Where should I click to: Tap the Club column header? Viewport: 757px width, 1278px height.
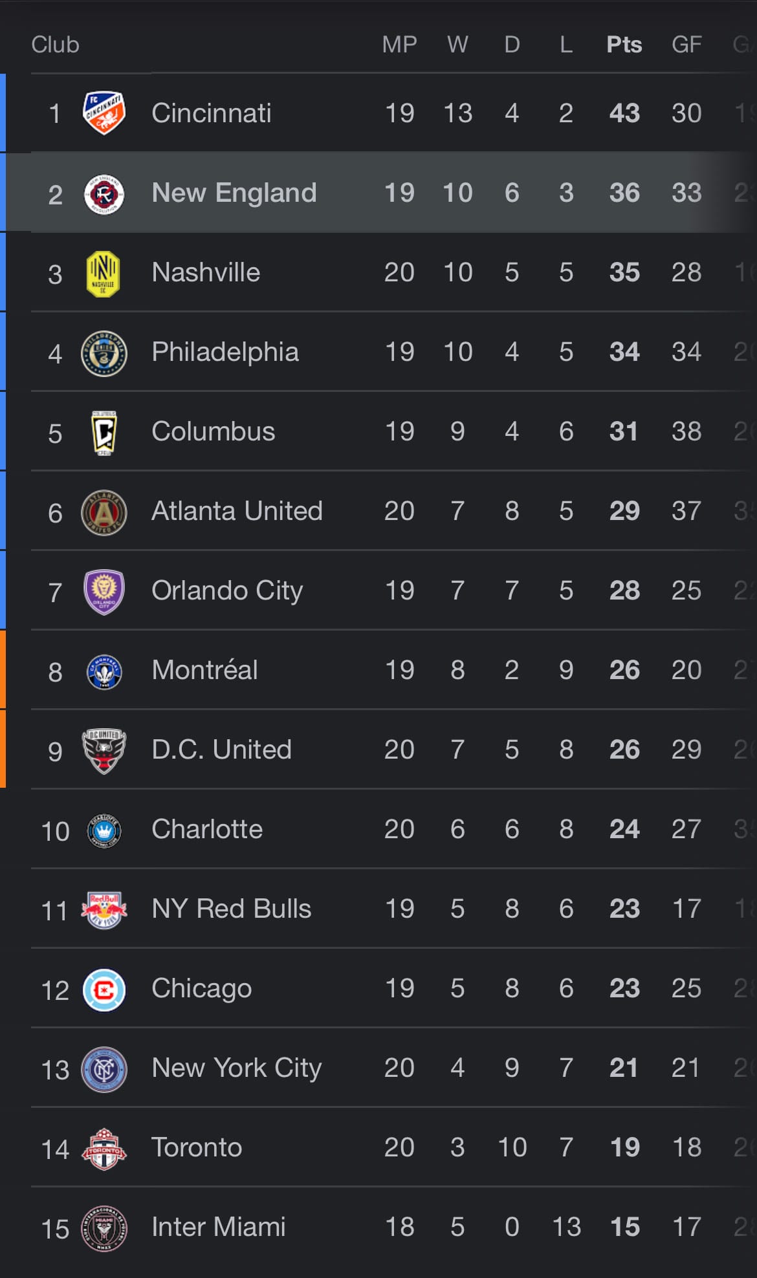coord(55,45)
